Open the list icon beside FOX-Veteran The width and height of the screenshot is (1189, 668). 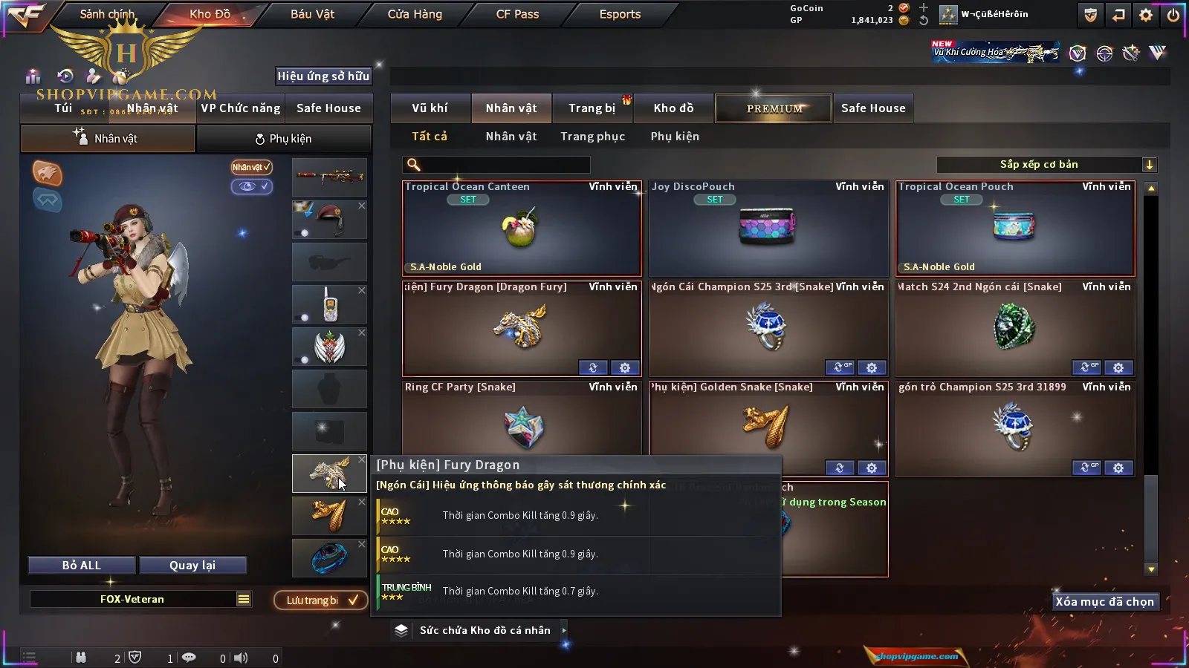tap(244, 599)
